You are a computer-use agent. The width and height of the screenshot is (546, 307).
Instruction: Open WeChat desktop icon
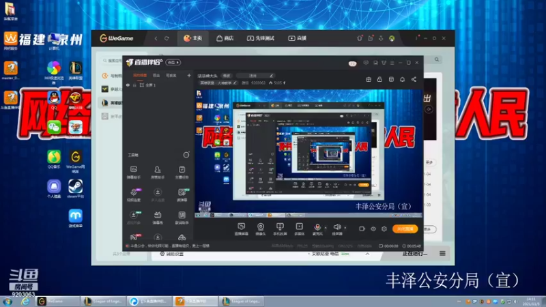point(54,128)
